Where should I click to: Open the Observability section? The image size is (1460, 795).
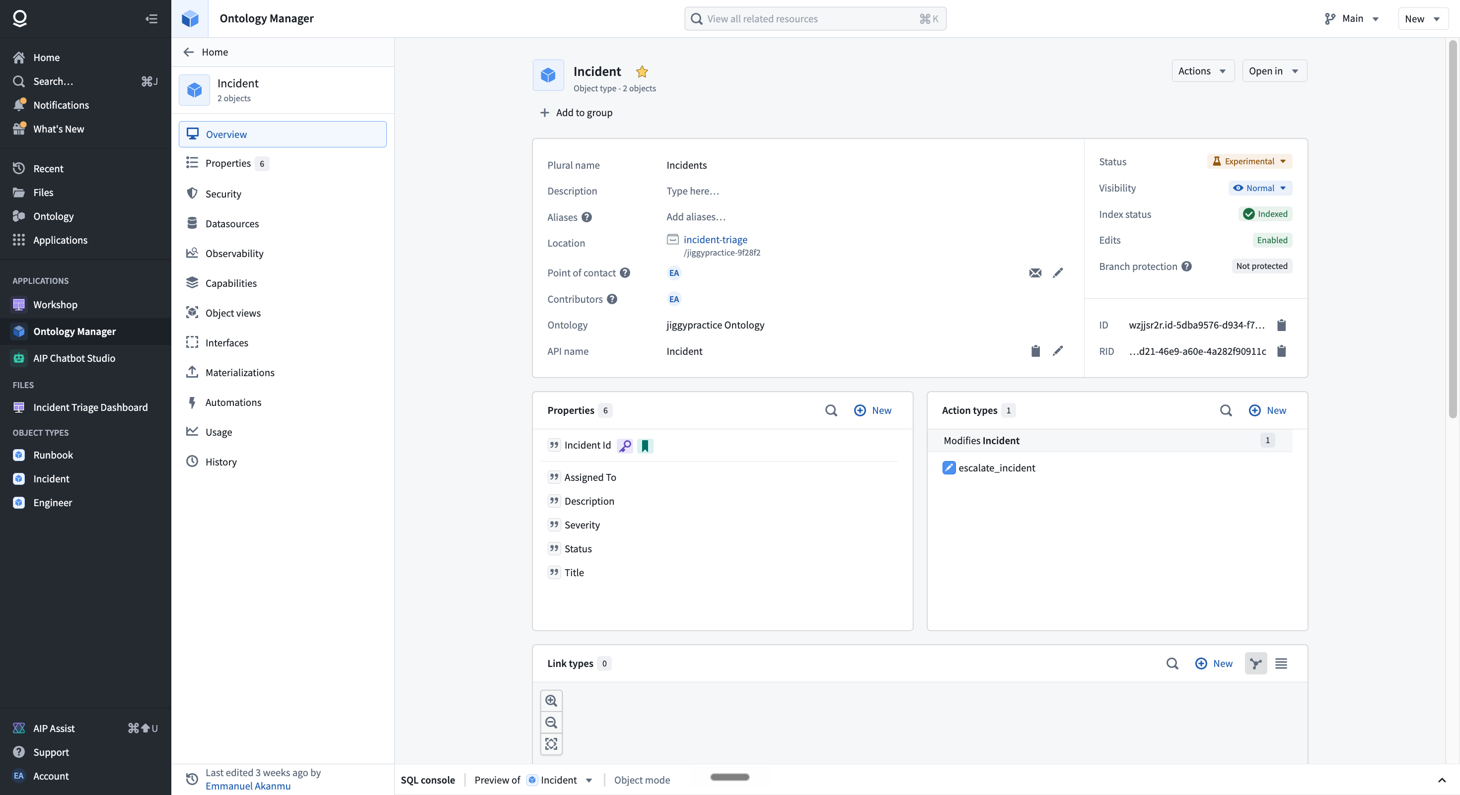[282, 253]
